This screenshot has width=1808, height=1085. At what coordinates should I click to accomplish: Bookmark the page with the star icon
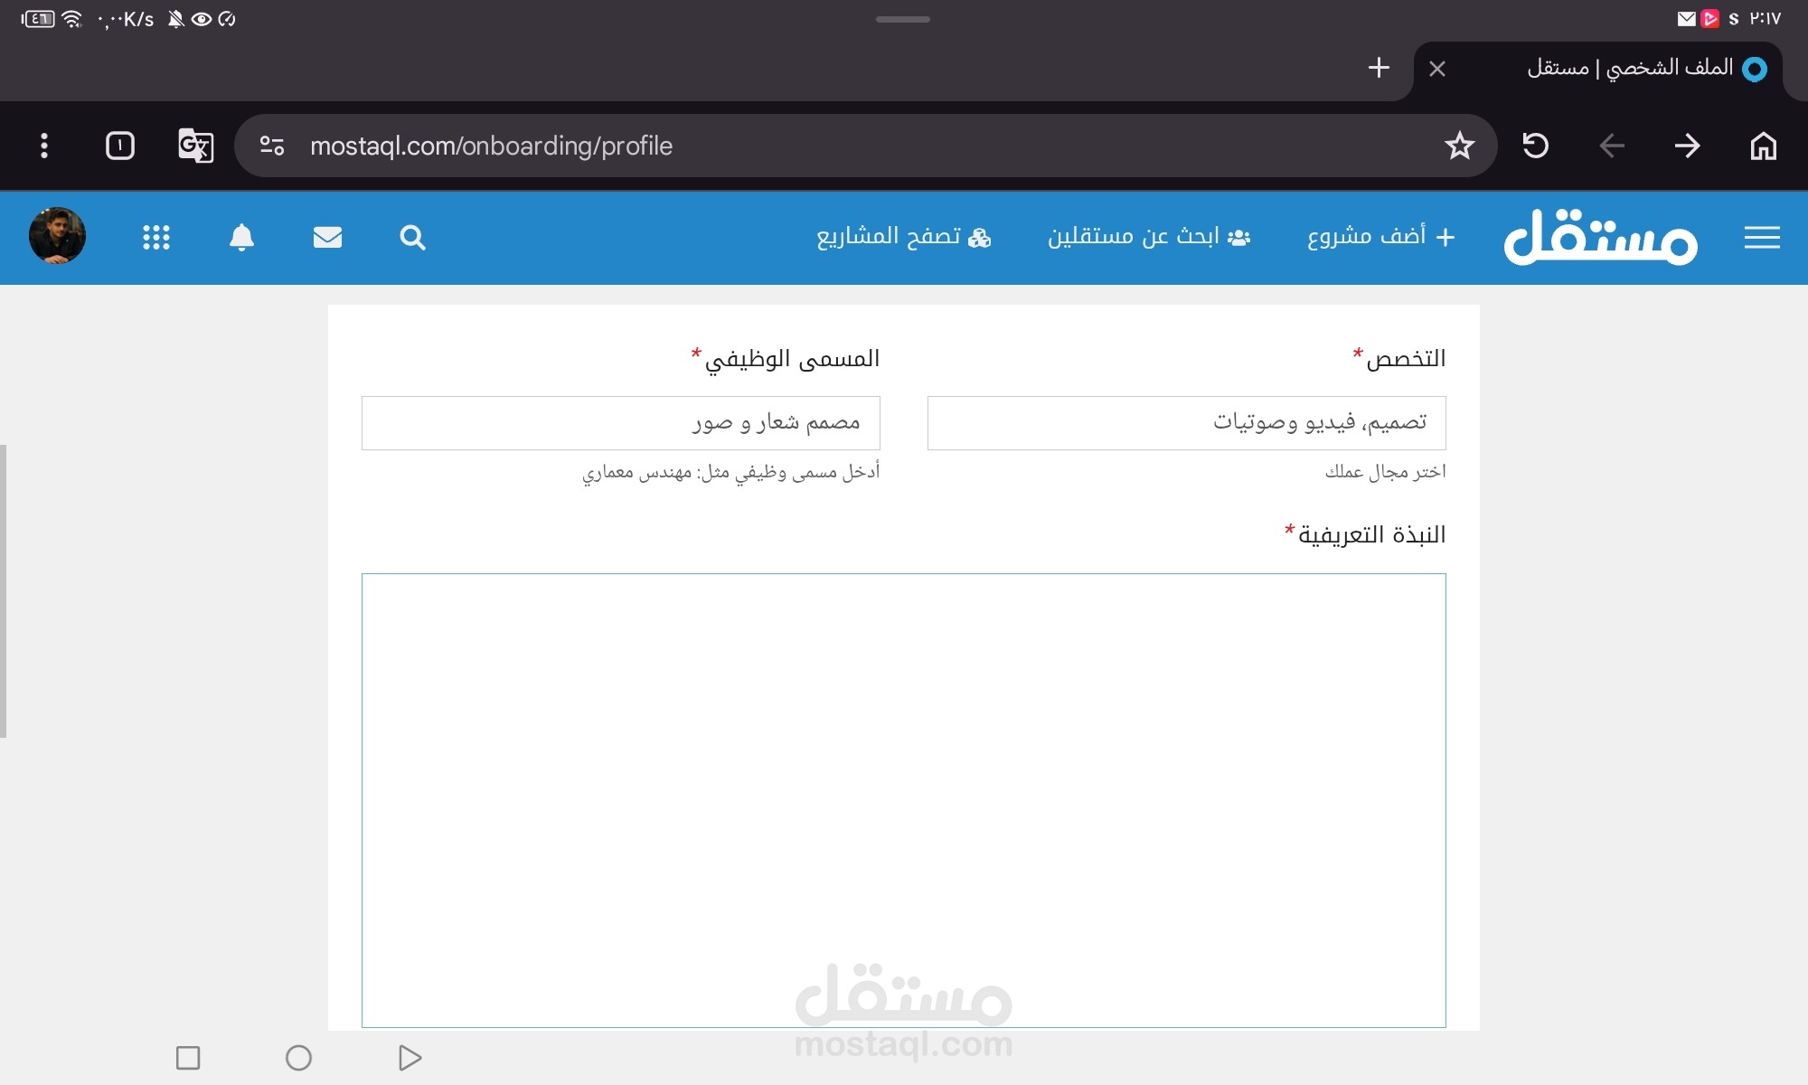[1459, 146]
